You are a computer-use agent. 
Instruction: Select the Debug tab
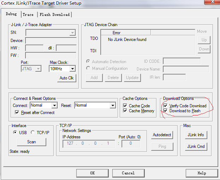(11, 14)
